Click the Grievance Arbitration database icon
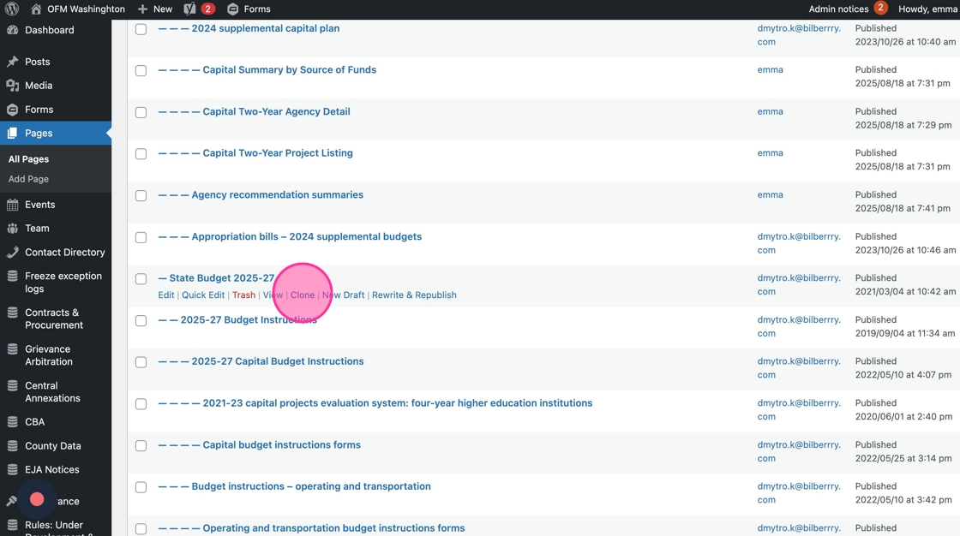Image resolution: width=960 pixels, height=536 pixels. (x=12, y=348)
